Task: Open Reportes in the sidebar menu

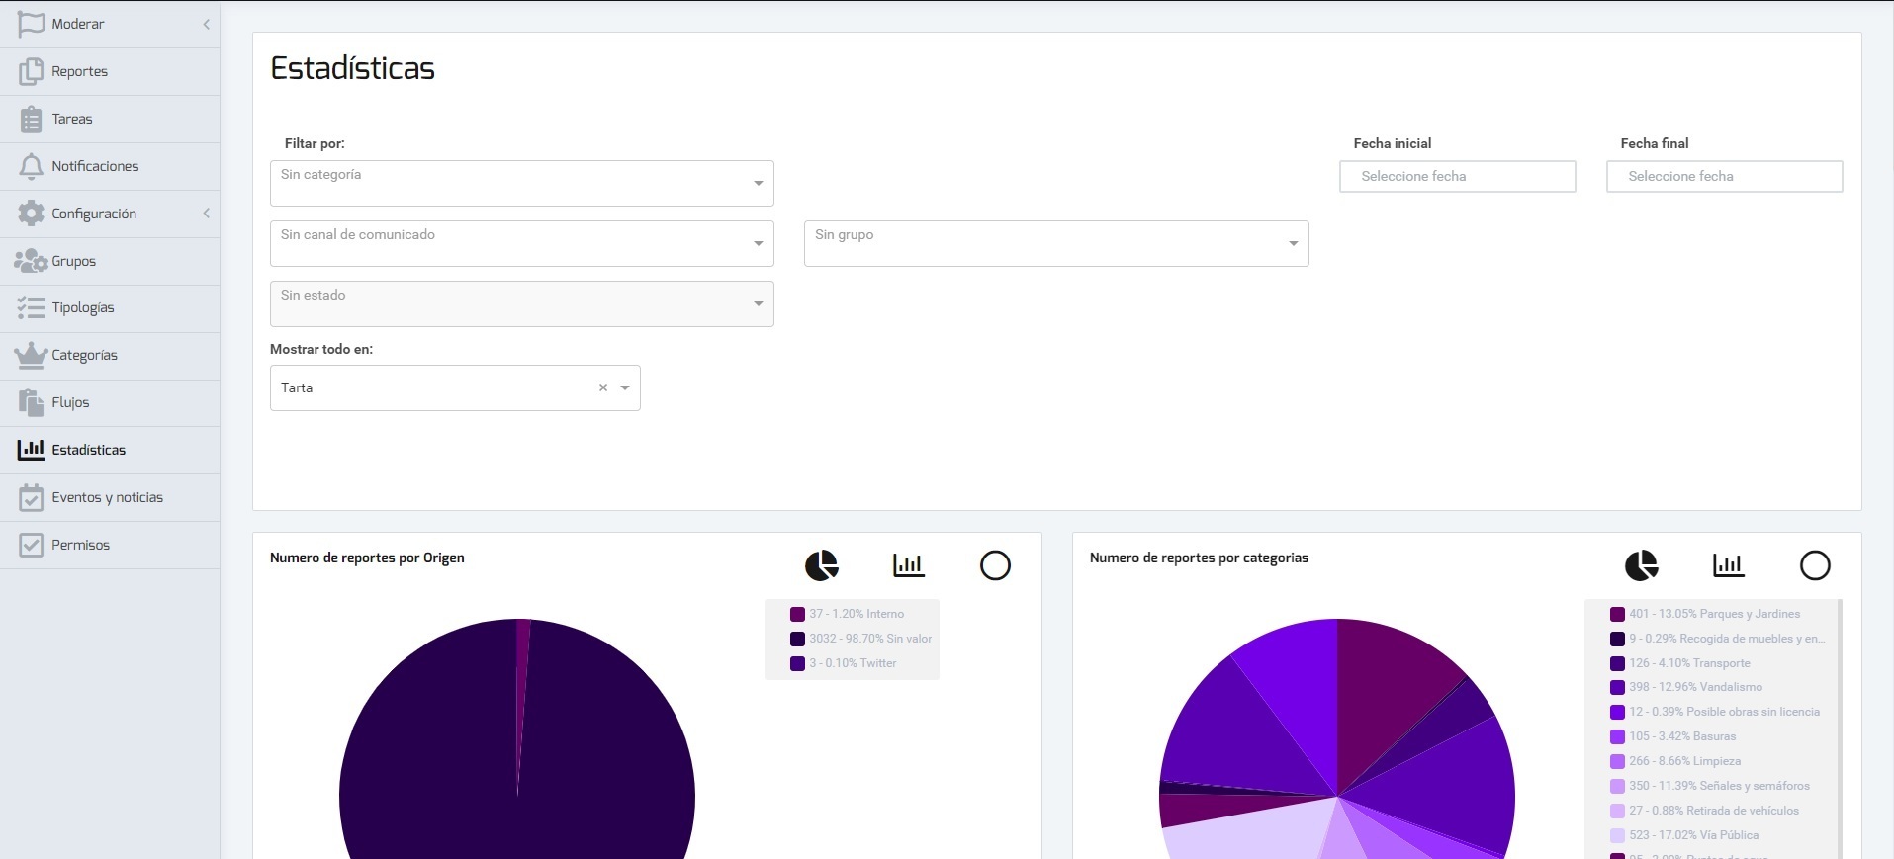Action: click(79, 71)
